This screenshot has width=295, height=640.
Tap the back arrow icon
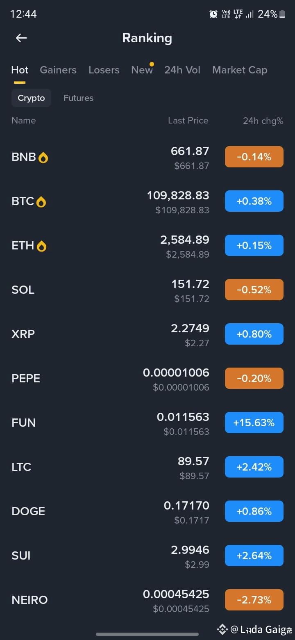point(21,38)
